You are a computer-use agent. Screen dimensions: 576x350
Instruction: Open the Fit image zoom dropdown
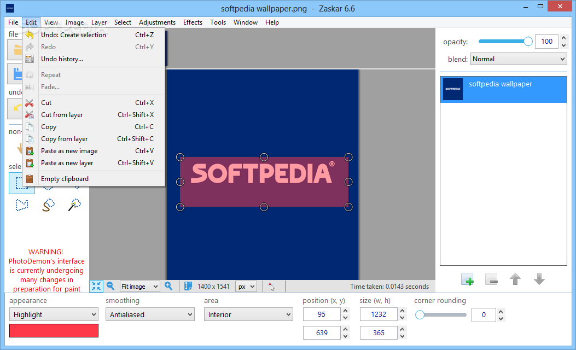click(139, 287)
